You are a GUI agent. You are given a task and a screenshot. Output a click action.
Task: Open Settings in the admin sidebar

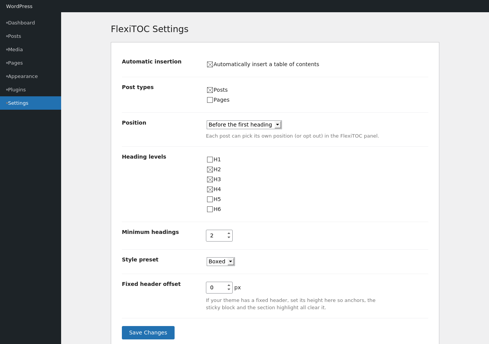(x=31, y=103)
